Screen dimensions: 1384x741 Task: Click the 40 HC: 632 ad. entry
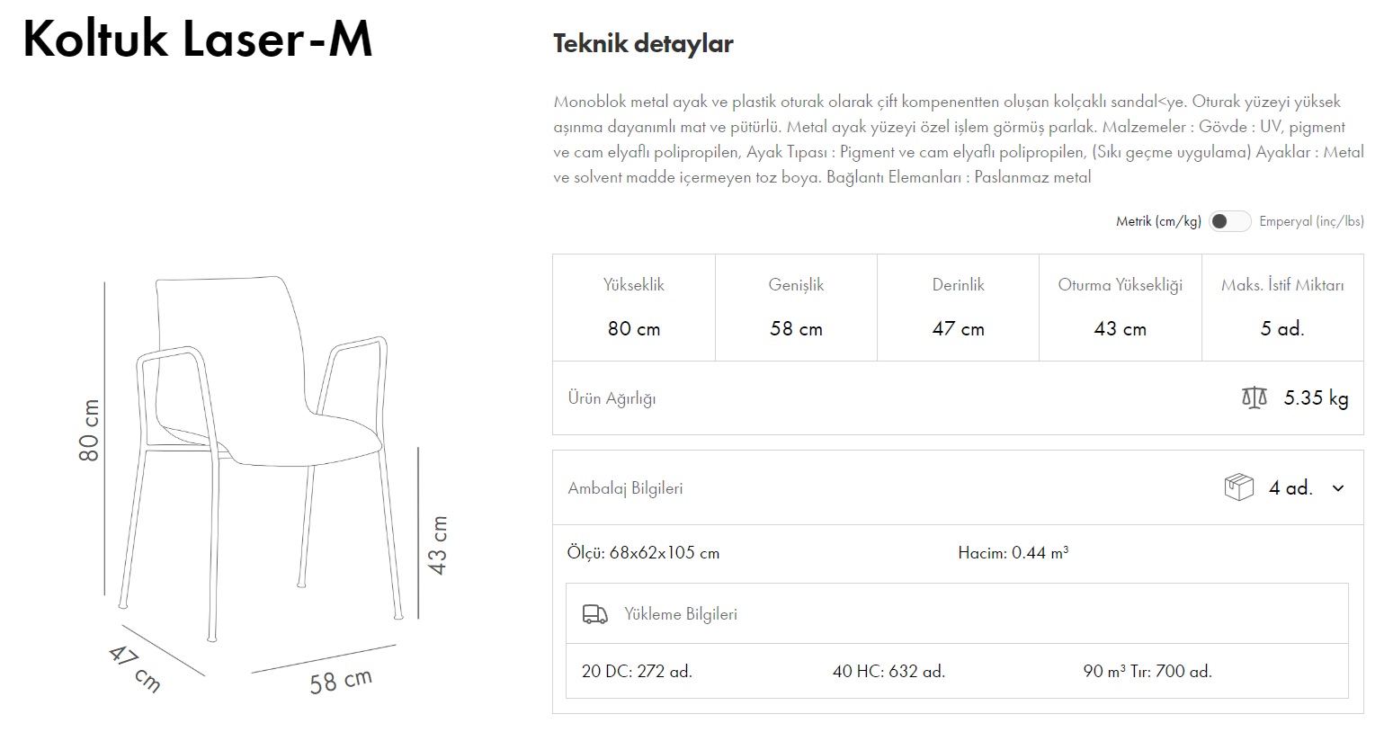888,671
